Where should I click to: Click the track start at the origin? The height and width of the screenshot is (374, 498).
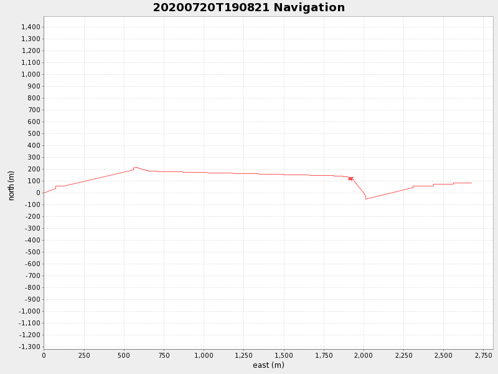[x=44, y=193]
